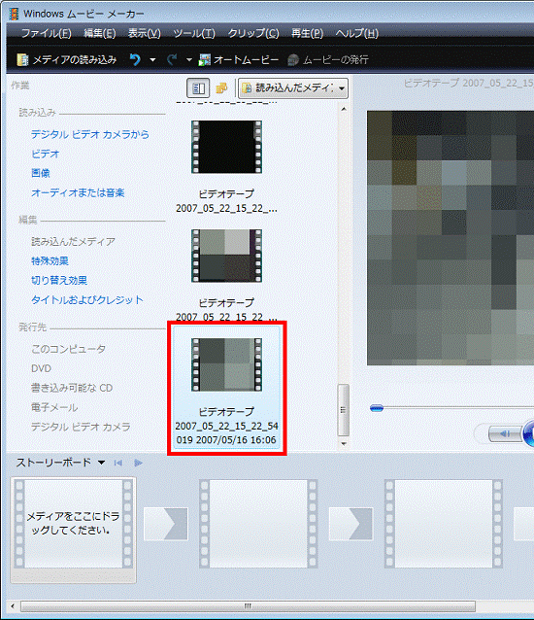Viewport: 534px width, 620px height.
Task: Click ムービーの発行 toolbar button
Action: click(328, 59)
